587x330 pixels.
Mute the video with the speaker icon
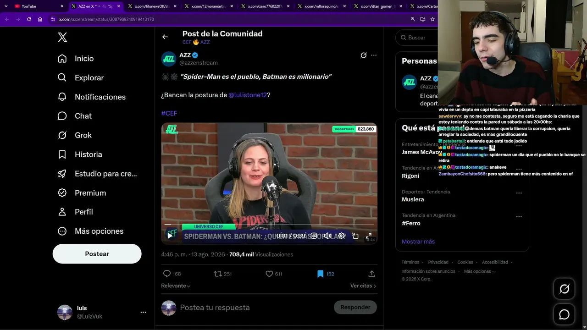point(327,236)
